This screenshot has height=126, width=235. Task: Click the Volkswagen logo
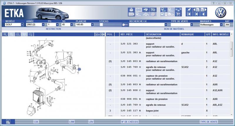tap(221, 13)
